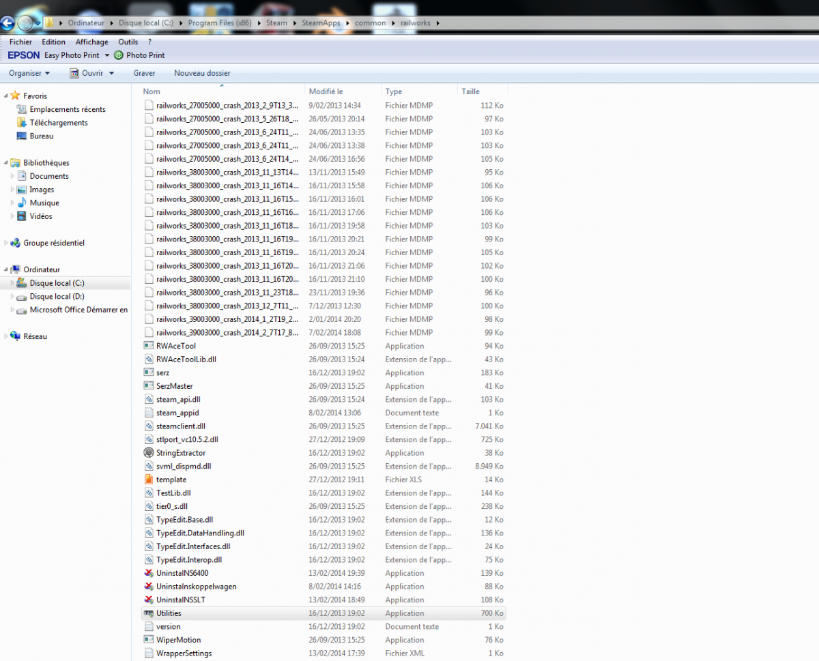Click the WiperMotion application icon

point(149,640)
